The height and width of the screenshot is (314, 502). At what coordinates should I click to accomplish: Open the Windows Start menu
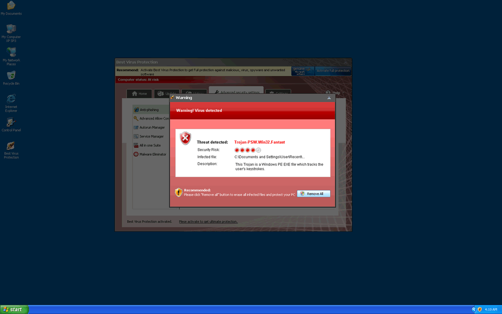14,309
